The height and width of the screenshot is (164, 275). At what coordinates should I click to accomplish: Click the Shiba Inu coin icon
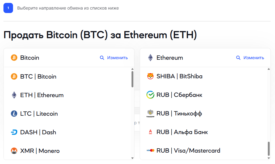[150, 76]
